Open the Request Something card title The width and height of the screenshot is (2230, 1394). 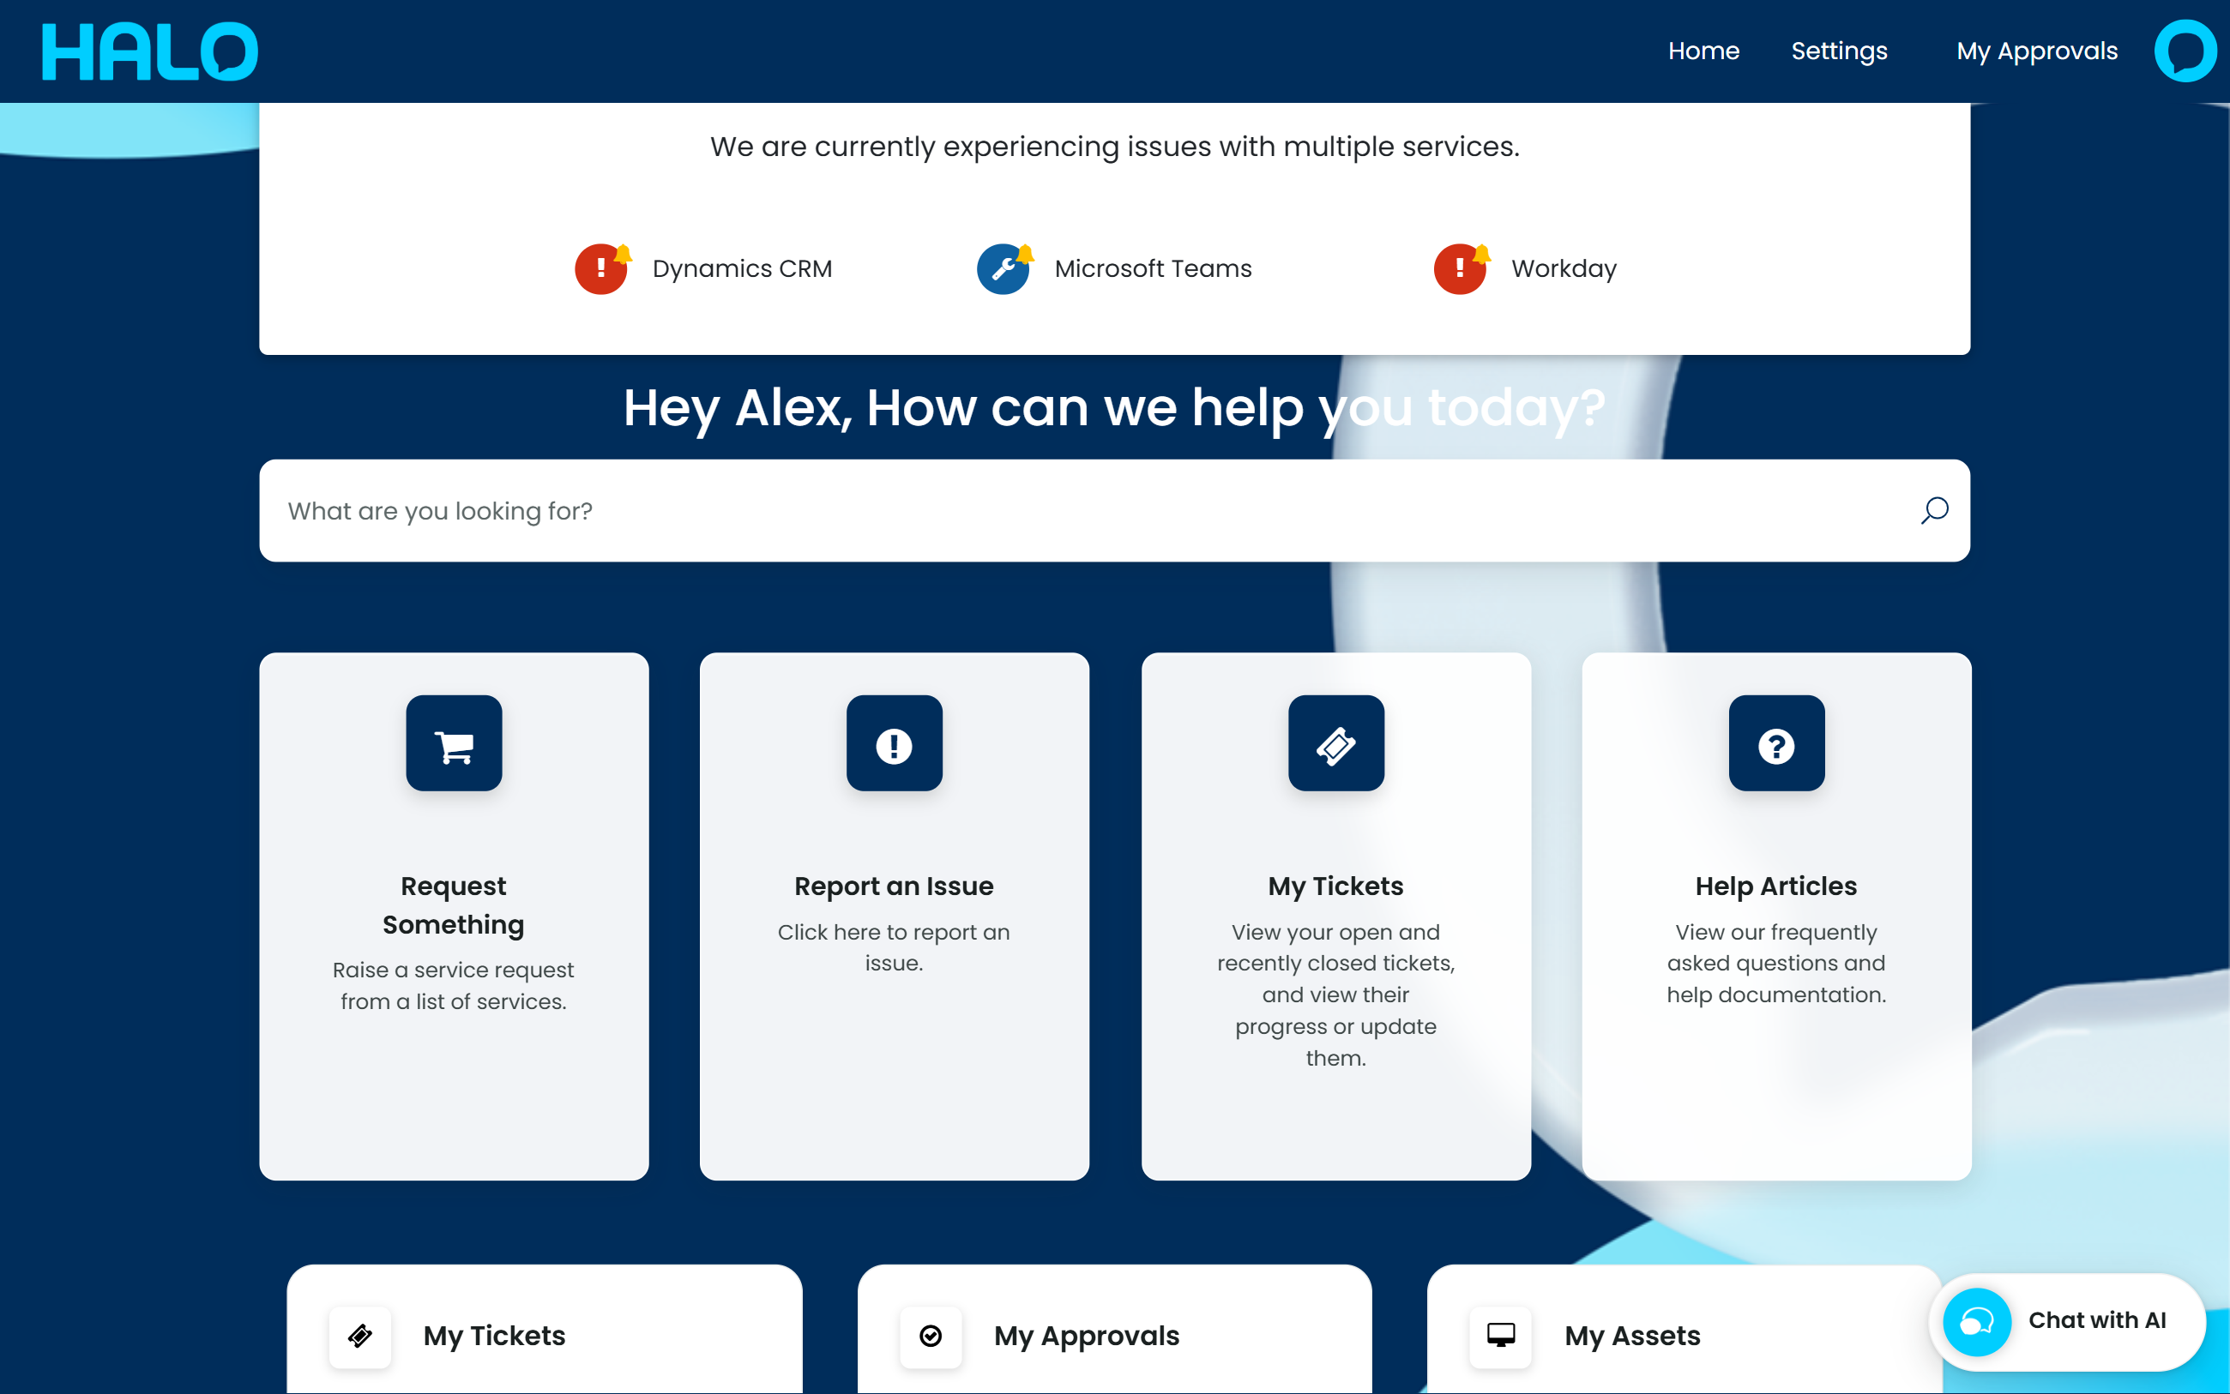pos(454,904)
